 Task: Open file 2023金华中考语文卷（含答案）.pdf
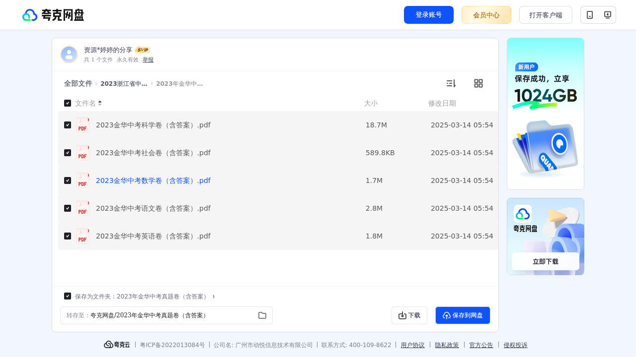153,208
